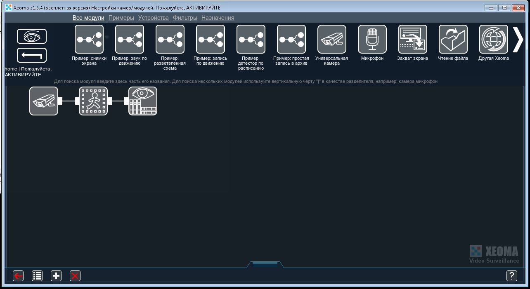Switch to Примеры tab
Viewport: 530px width, 289px height.
tap(121, 18)
